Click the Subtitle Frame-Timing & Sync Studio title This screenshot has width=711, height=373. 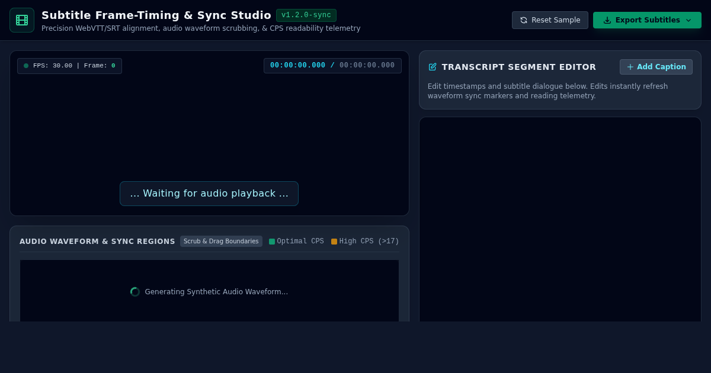[x=156, y=15]
